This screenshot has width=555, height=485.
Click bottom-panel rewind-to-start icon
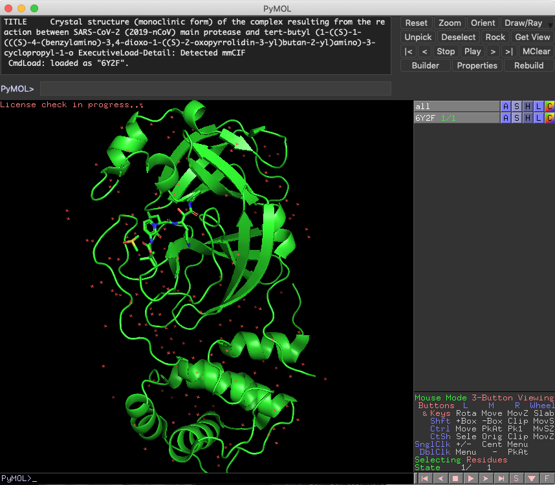(x=425, y=479)
